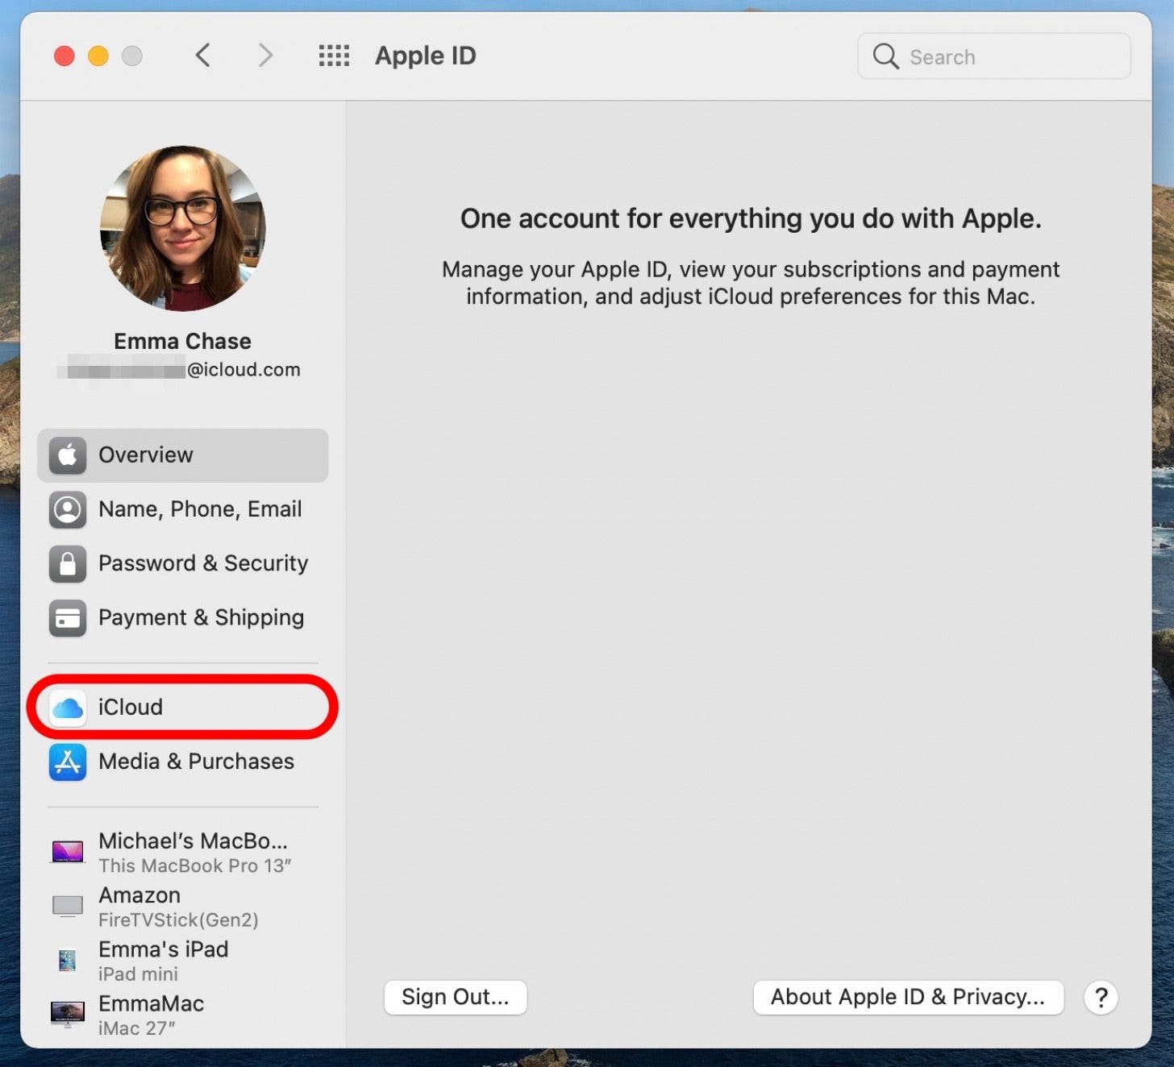Open help with question mark button
The height and width of the screenshot is (1067, 1174).
click(1101, 998)
